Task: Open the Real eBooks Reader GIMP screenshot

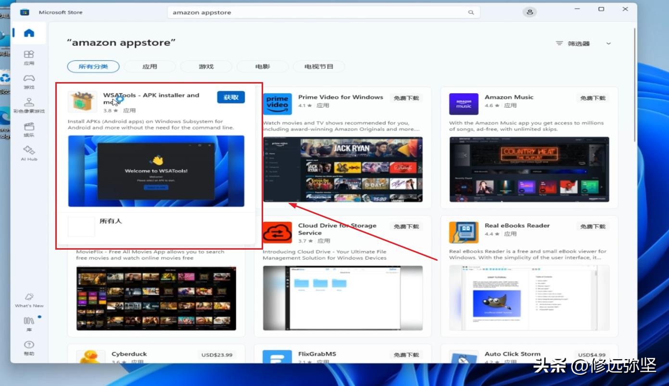Action: (x=529, y=298)
